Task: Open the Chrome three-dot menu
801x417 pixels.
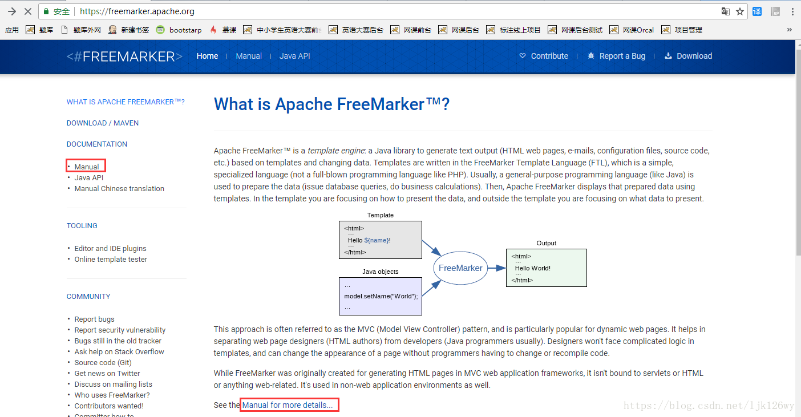Action: click(x=792, y=11)
